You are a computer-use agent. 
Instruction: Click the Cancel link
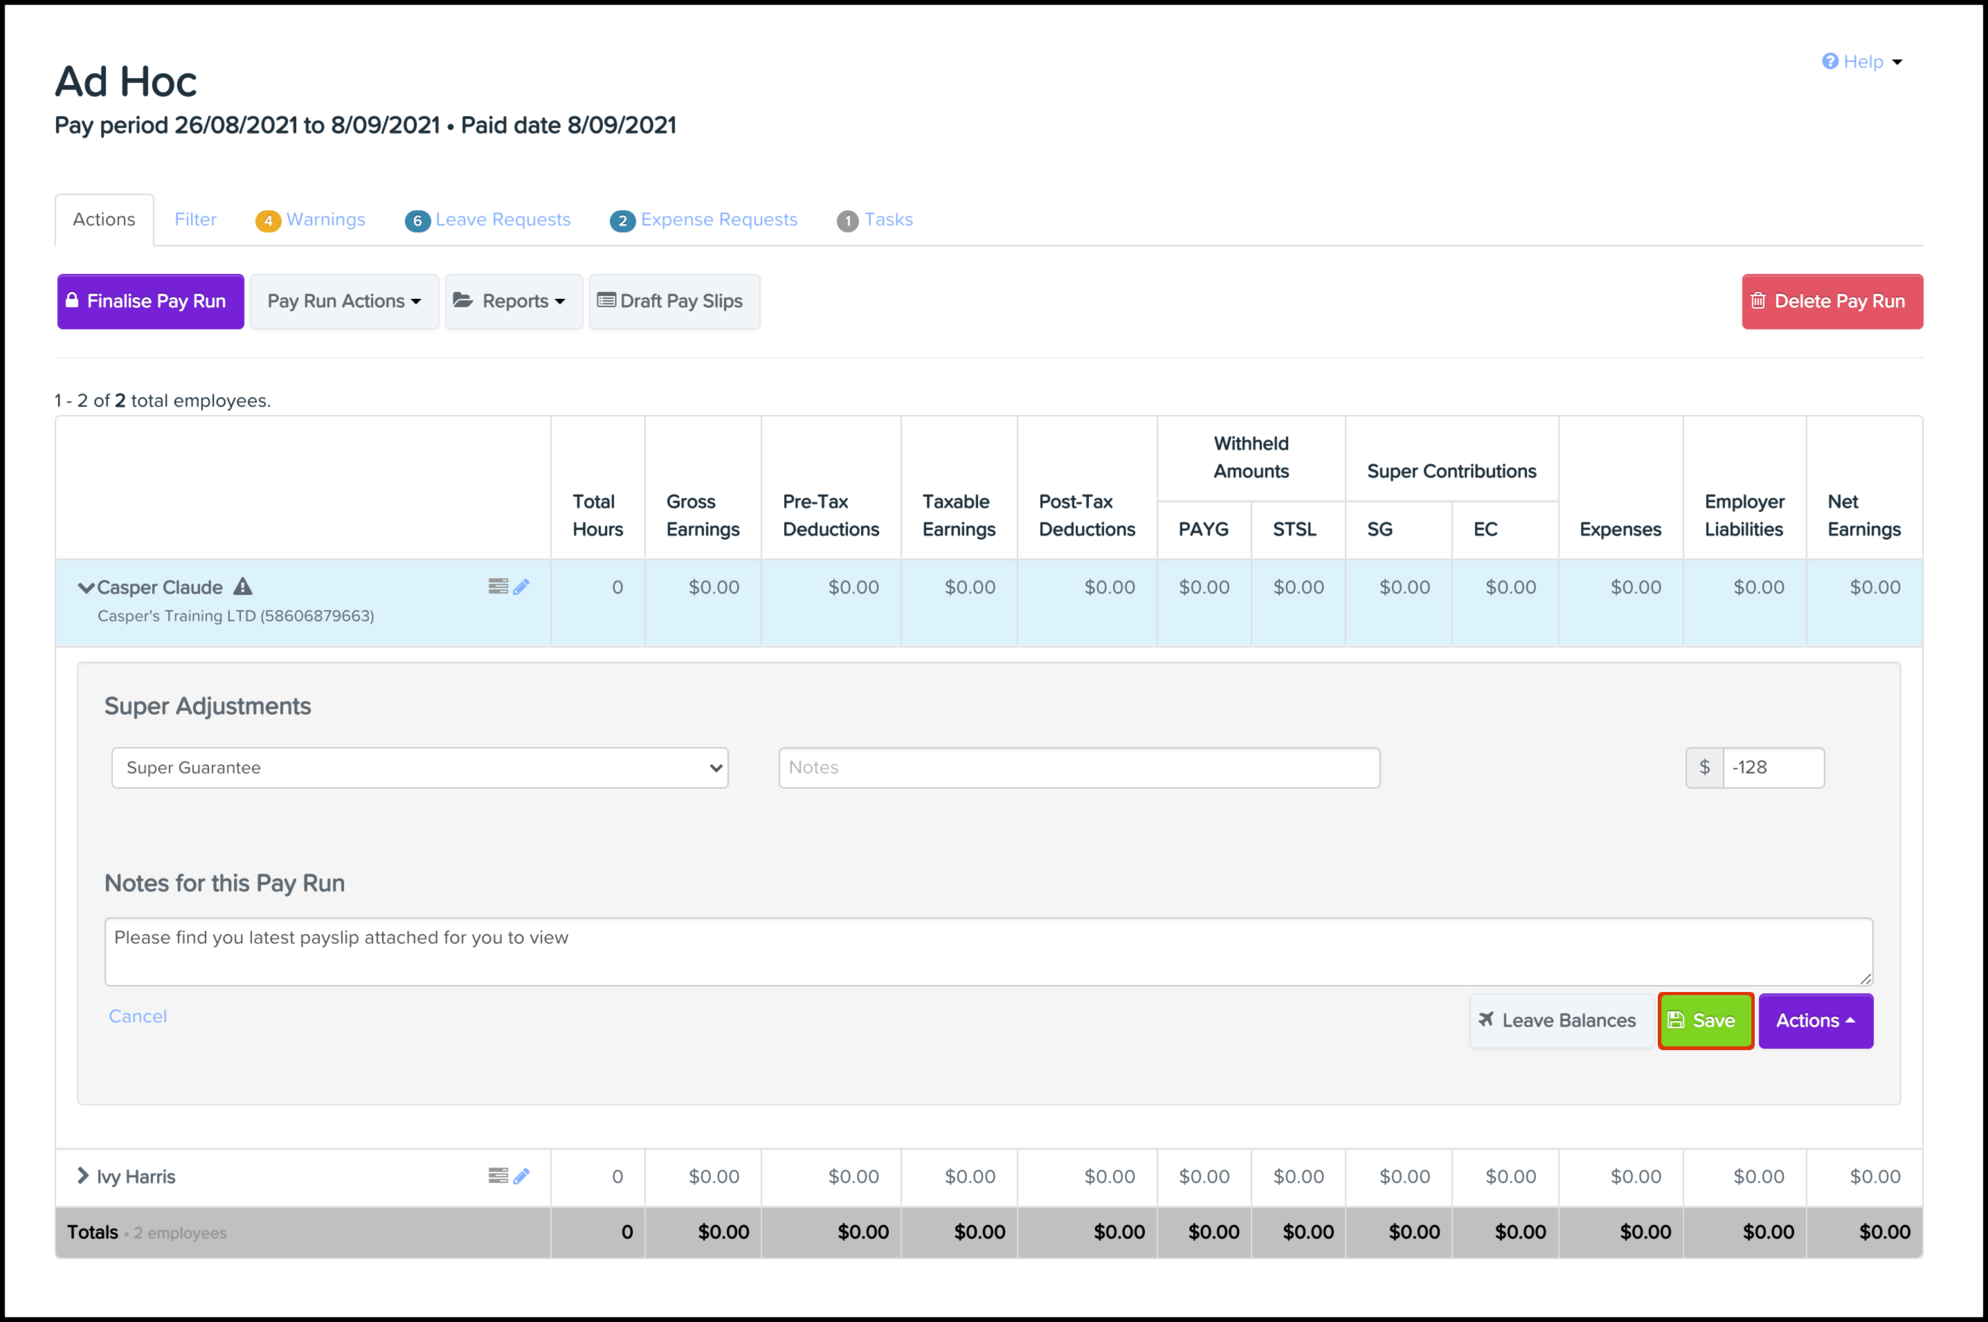point(138,1017)
